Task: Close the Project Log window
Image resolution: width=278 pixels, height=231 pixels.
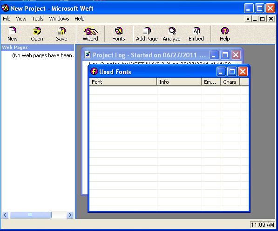Action: (x=236, y=55)
